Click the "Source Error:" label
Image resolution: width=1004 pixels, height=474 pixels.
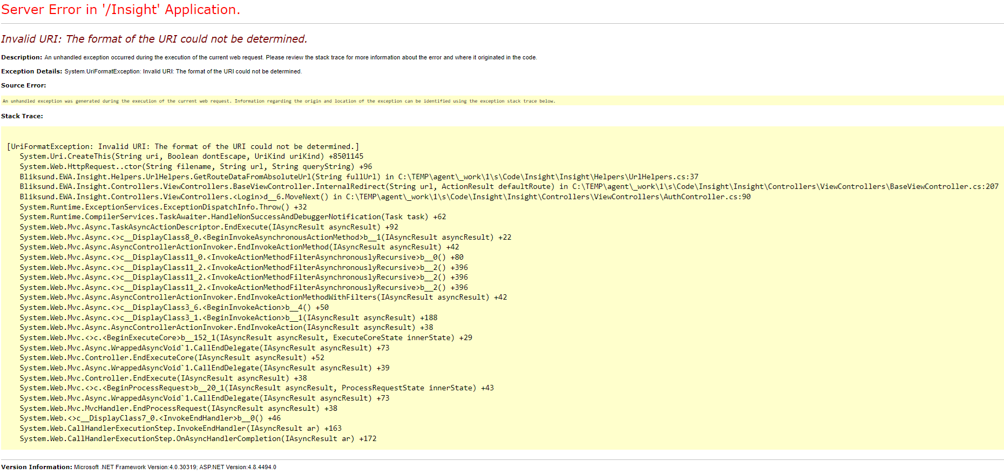[x=24, y=85]
